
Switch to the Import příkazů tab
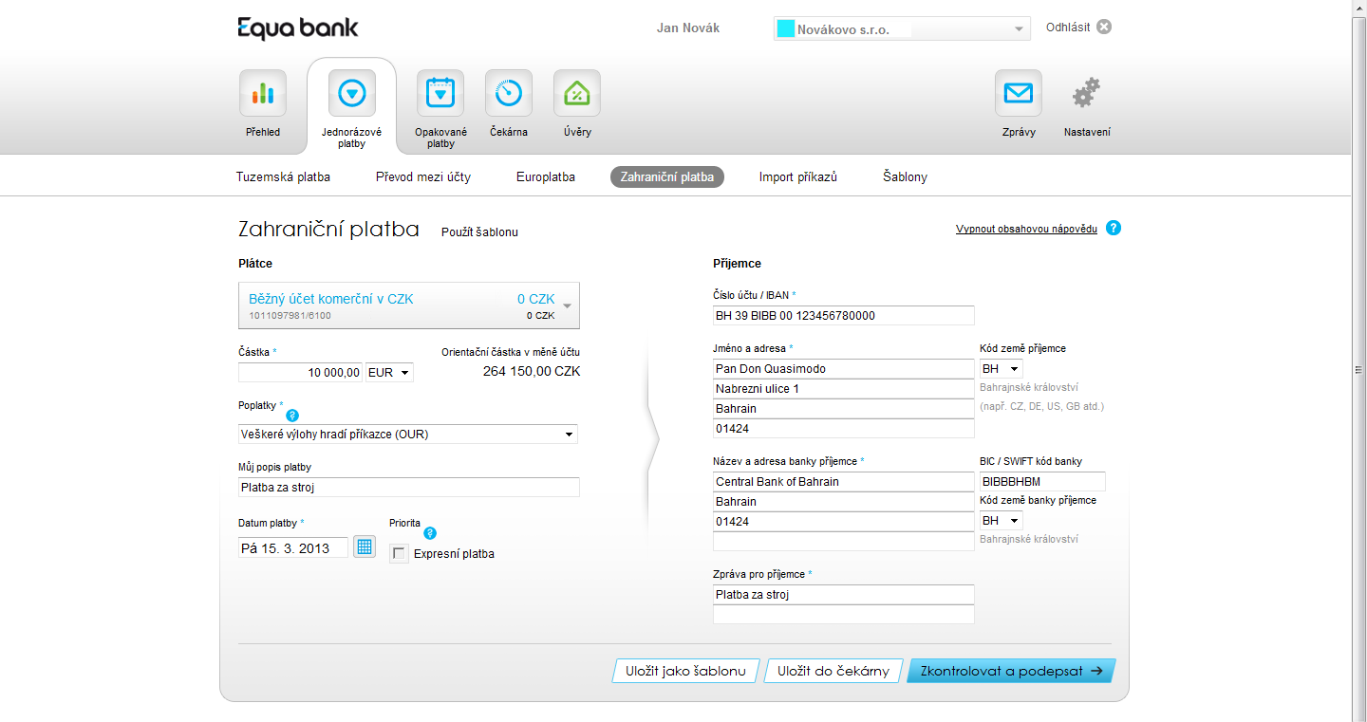(x=798, y=176)
